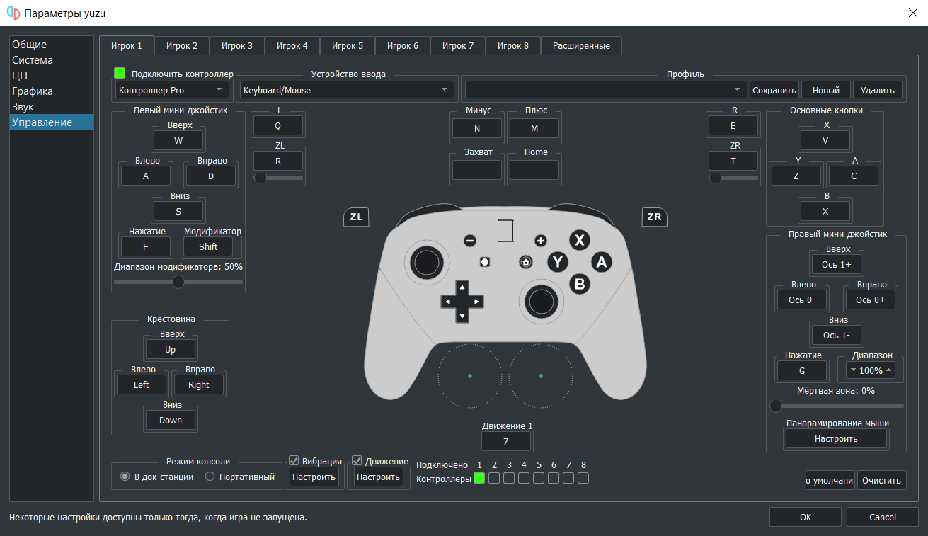This screenshot has height=536, width=928.
Task: Click the plus icon on controller image
Action: point(541,241)
